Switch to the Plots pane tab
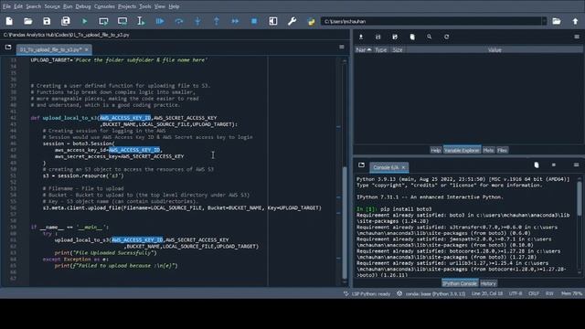Viewport: 585px width, 329px height. click(x=488, y=150)
